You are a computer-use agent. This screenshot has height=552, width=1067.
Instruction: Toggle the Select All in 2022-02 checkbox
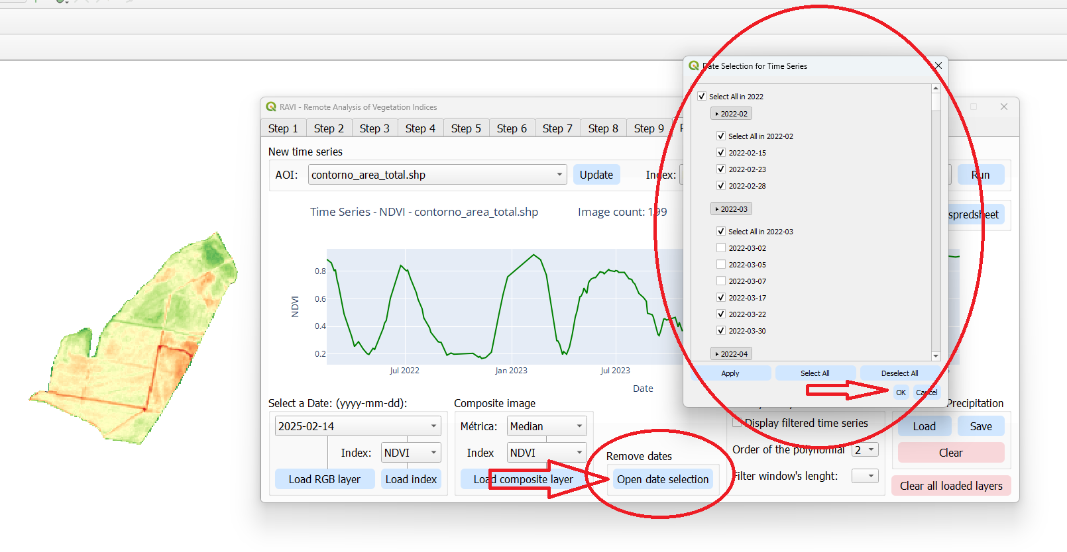click(721, 136)
